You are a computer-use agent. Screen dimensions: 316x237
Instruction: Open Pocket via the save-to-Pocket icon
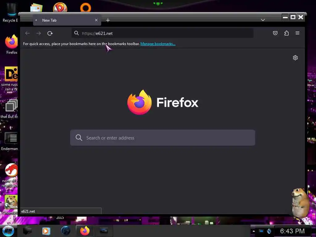(x=275, y=33)
